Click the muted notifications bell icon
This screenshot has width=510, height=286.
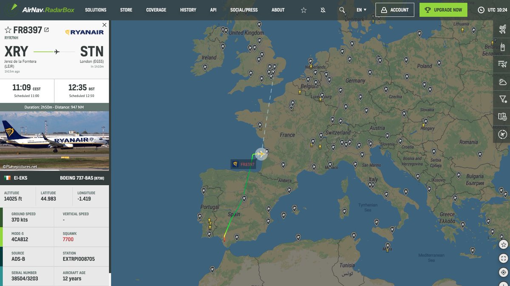tap(323, 10)
